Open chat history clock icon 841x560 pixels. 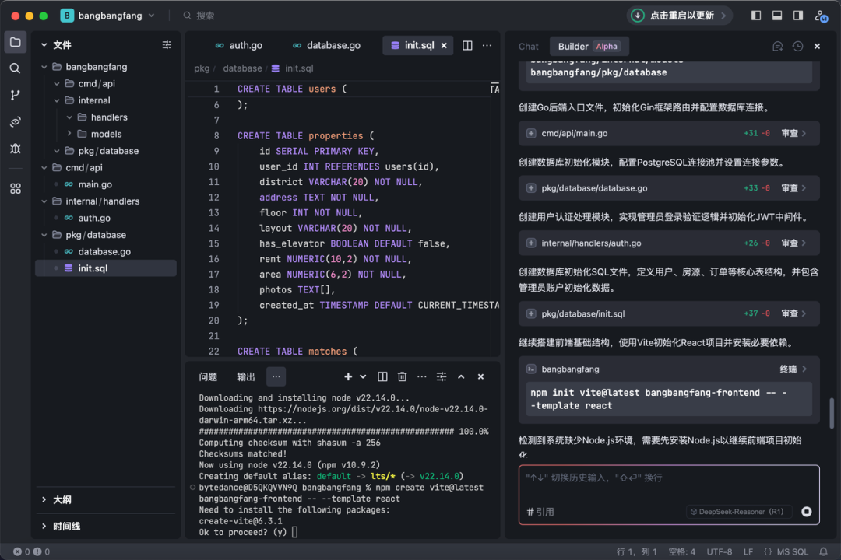[x=797, y=47]
